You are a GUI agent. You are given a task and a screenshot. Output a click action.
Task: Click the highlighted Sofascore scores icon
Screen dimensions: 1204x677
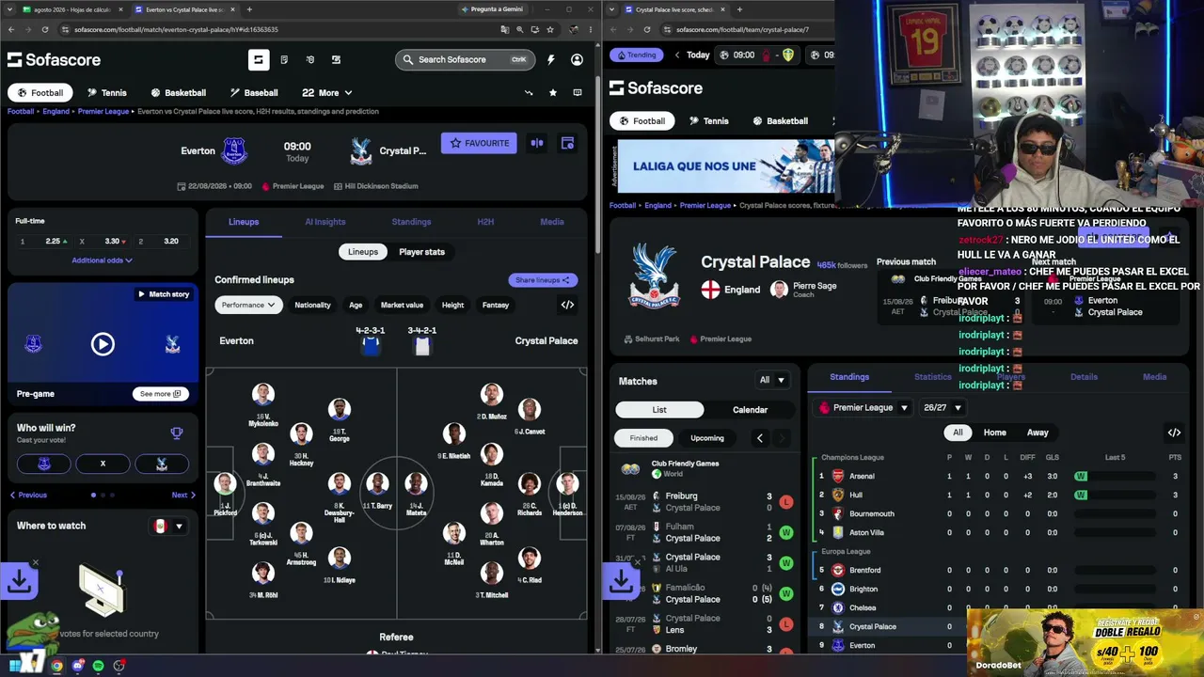[x=258, y=59]
